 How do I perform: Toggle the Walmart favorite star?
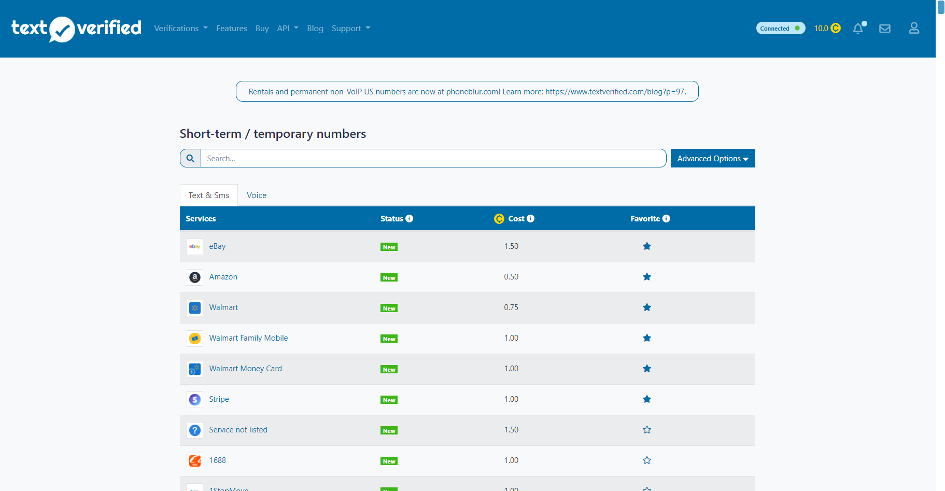click(647, 307)
